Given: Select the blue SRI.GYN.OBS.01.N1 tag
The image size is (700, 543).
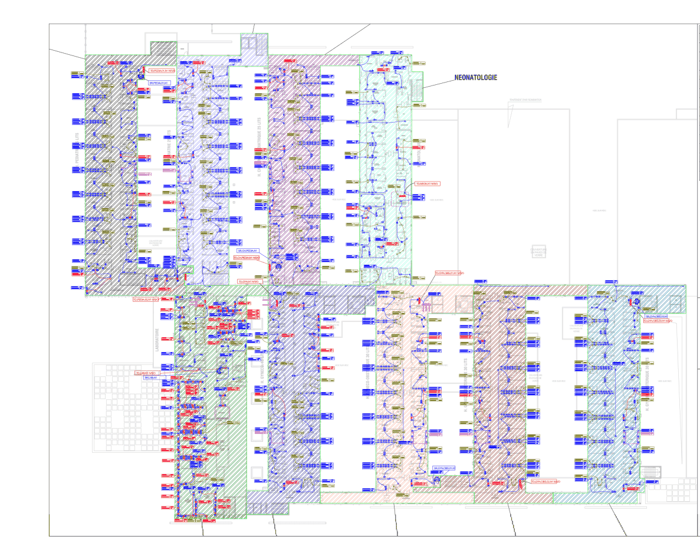Looking at the screenshot, I should point(444,468).
